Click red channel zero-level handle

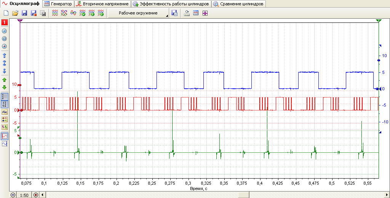tap(21, 110)
